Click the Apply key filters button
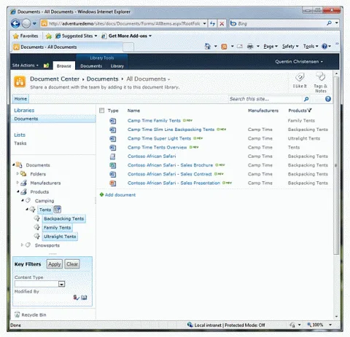 pyautogui.click(x=54, y=264)
